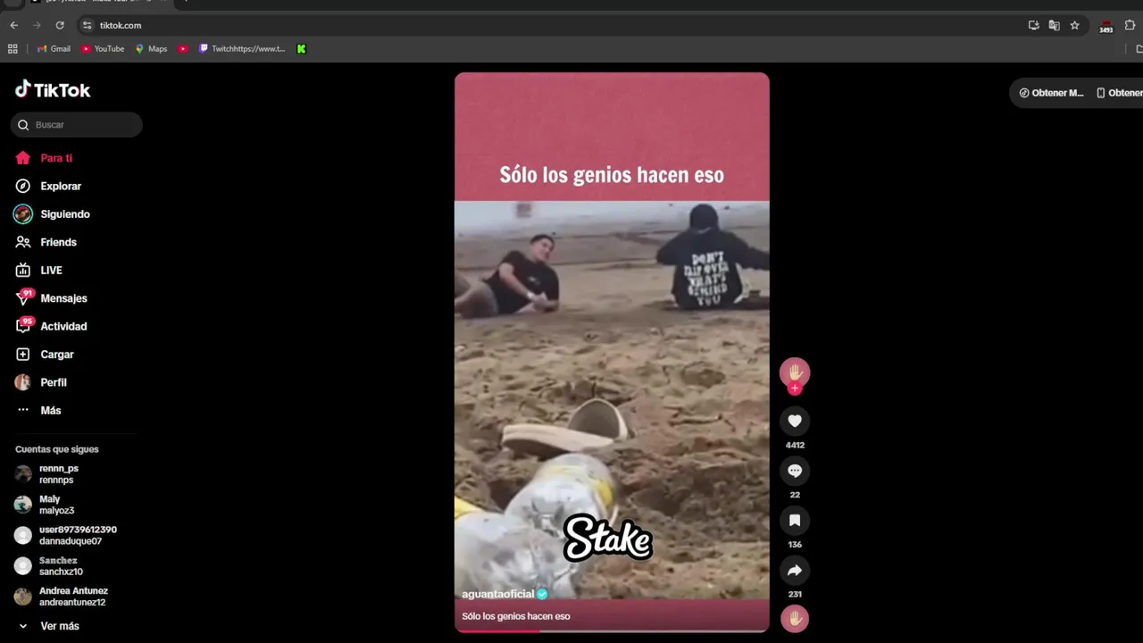Open YouTube bookmark
Image resolution: width=1143 pixels, height=643 pixels.
coord(103,49)
